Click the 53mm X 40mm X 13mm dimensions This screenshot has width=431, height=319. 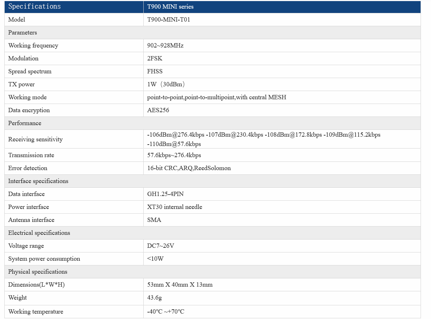[180, 285]
